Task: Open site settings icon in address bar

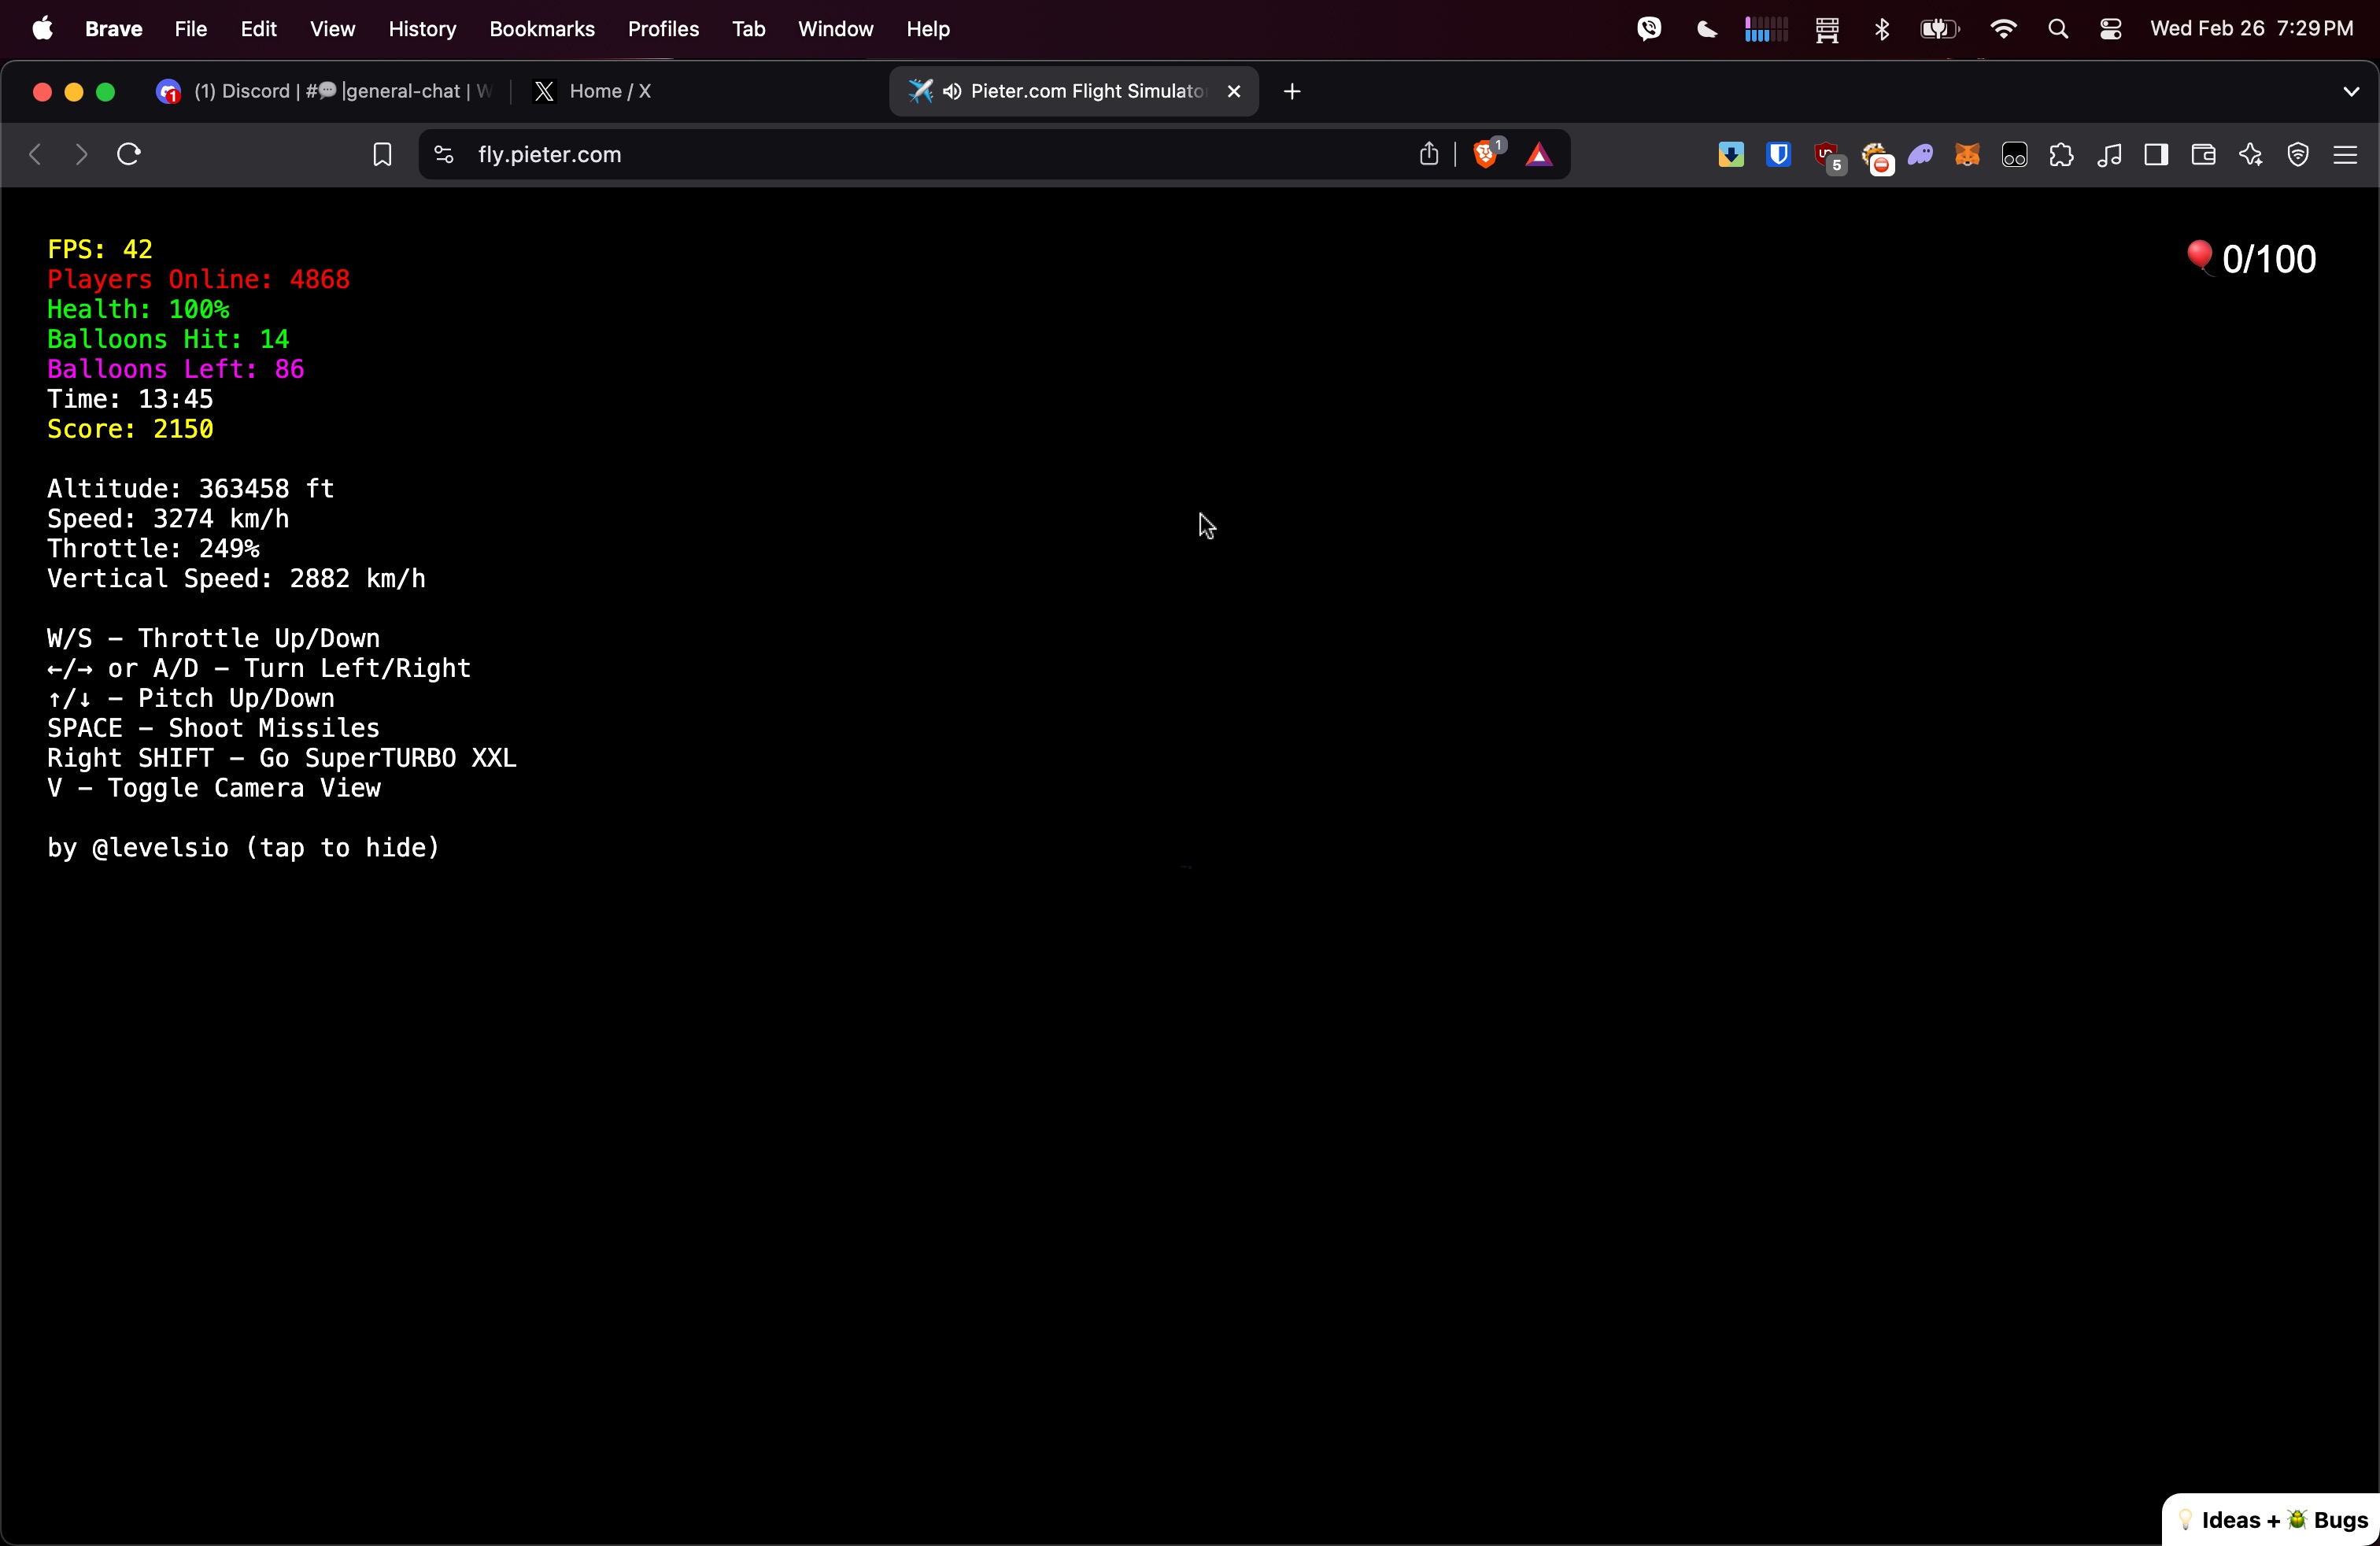Action: click(444, 155)
